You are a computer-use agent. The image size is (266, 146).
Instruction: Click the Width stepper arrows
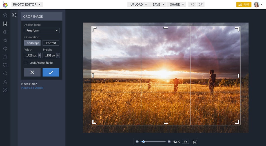pyautogui.click(x=39, y=55)
